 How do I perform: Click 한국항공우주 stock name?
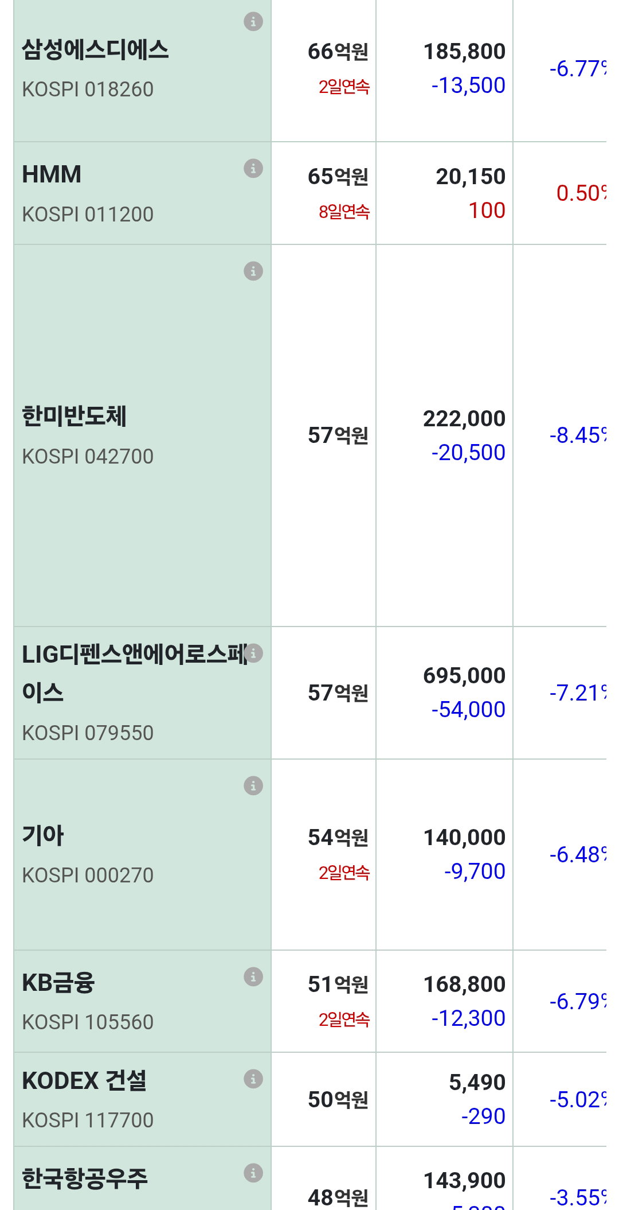click(x=85, y=1178)
